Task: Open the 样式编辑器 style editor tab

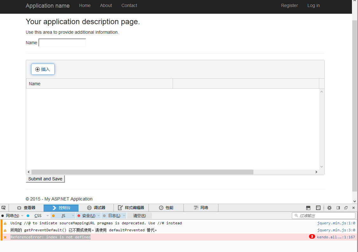Action: coord(131,208)
